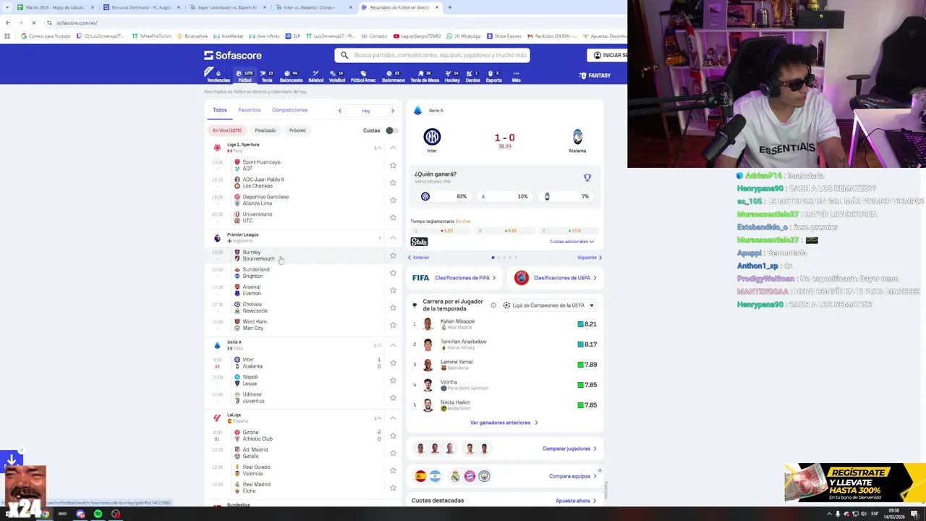Open Stripe Express bookmark
The width and height of the screenshot is (926, 521).
[x=504, y=35]
